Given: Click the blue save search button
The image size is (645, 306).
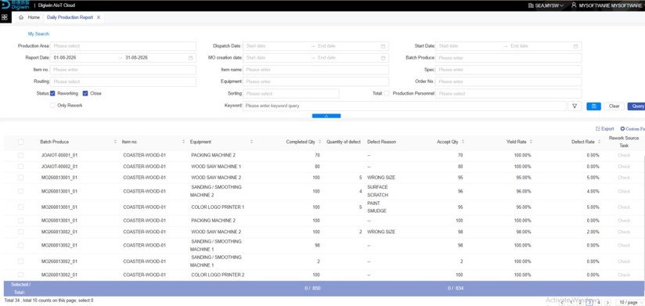Looking at the screenshot, I should pyautogui.click(x=593, y=106).
